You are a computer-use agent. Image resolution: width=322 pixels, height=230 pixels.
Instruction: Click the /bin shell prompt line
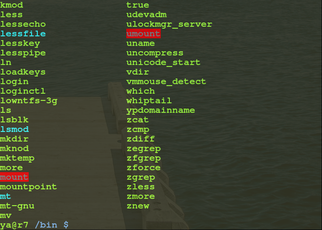34,225
